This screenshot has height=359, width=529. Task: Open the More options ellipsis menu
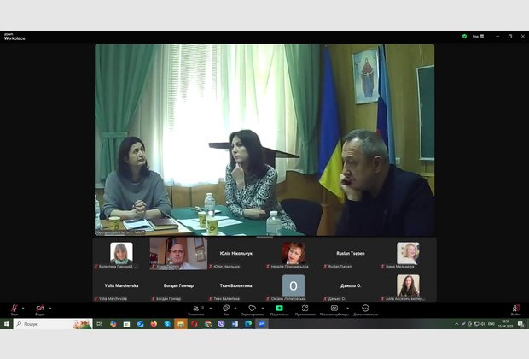(x=364, y=309)
